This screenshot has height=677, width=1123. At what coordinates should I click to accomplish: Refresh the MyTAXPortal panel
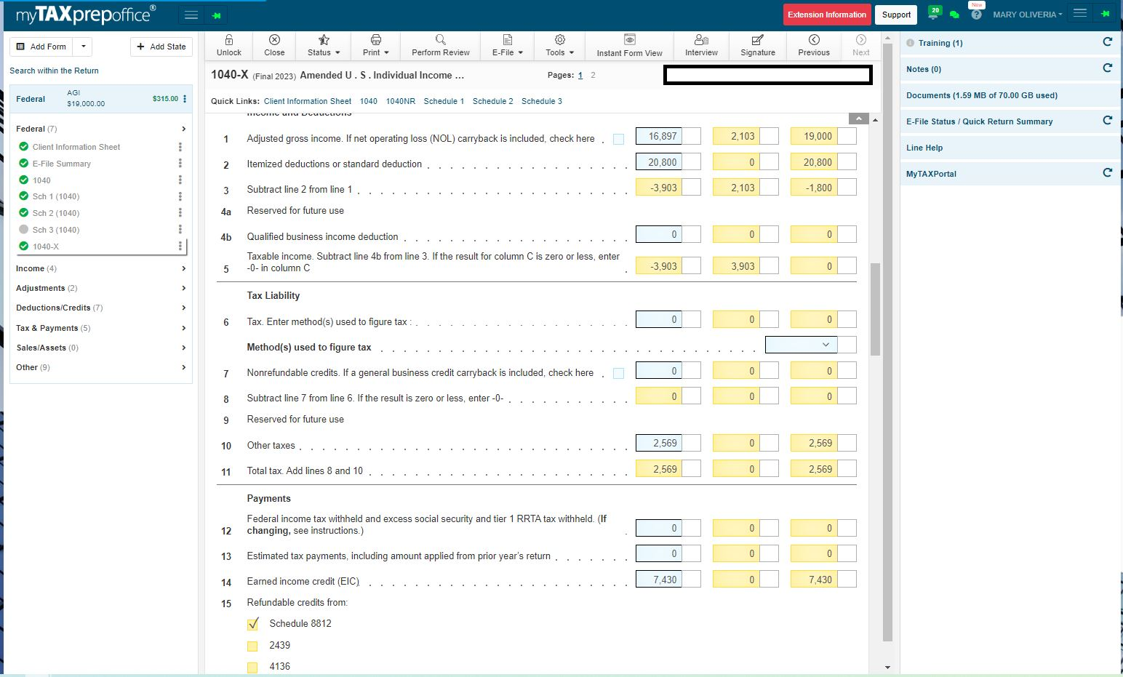coord(1107,173)
